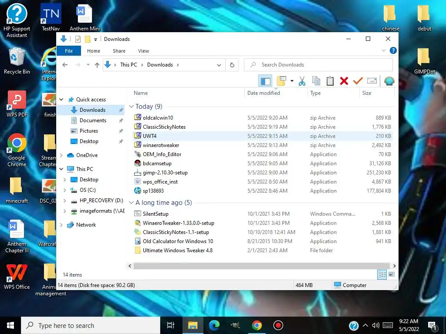The width and height of the screenshot is (446, 334).
Task: Switch to Details view button
Action: click(382, 275)
